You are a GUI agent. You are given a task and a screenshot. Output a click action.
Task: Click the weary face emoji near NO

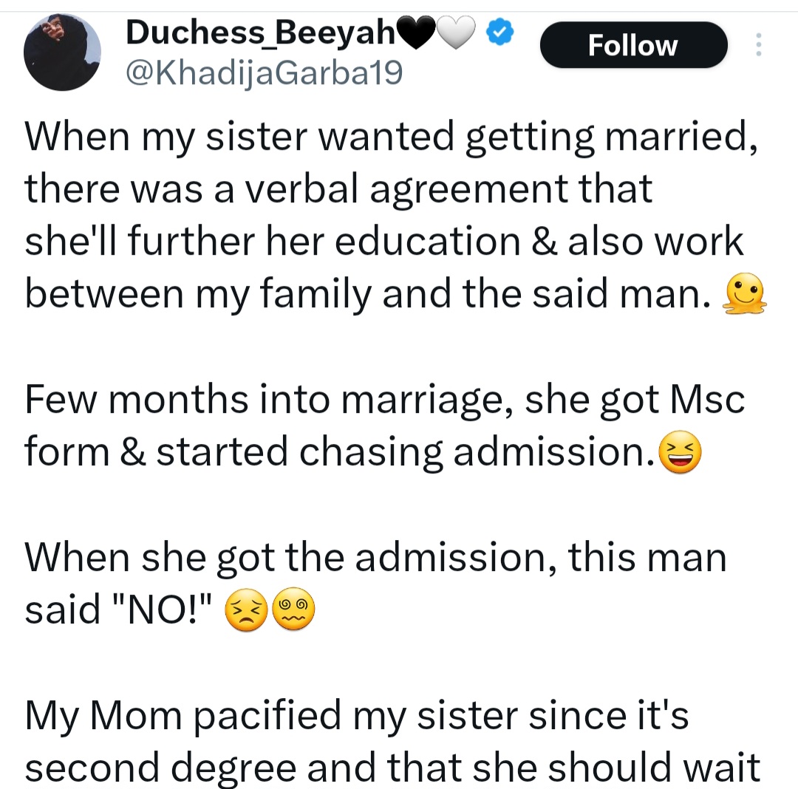(248, 609)
